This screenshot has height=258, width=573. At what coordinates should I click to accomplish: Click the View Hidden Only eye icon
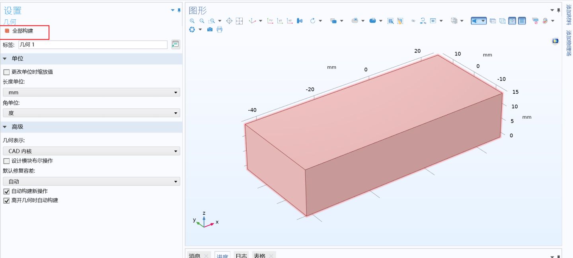coord(433,21)
